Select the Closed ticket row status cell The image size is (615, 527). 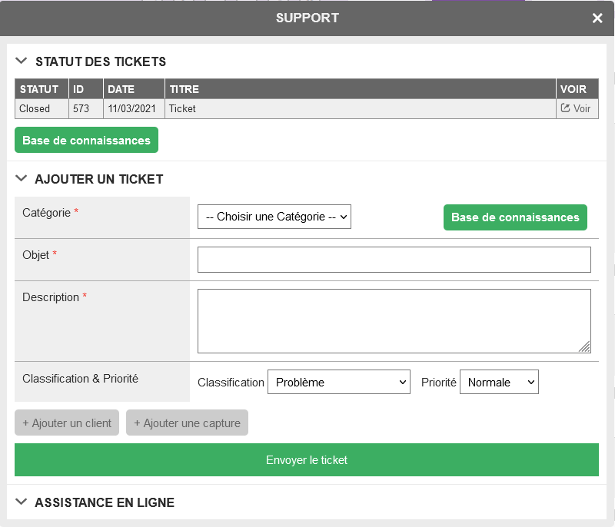click(x=42, y=108)
